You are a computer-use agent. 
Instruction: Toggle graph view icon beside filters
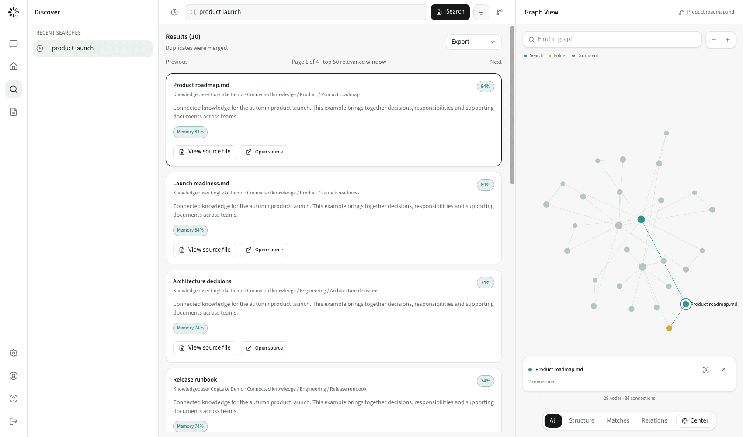pos(500,12)
